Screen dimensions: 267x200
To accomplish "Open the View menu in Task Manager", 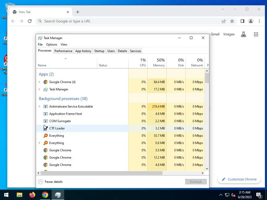I will coord(64,44).
